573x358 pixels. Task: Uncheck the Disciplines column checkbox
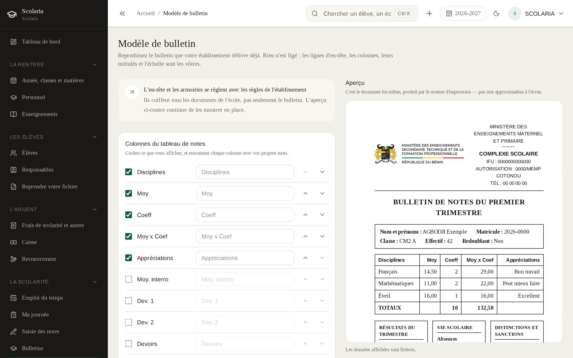tap(129, 172)
